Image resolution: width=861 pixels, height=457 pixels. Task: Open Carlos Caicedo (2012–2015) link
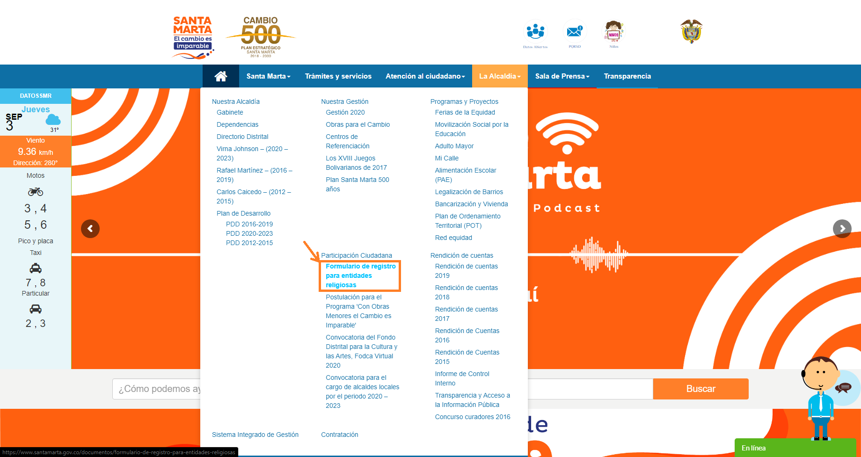point(254,196)
